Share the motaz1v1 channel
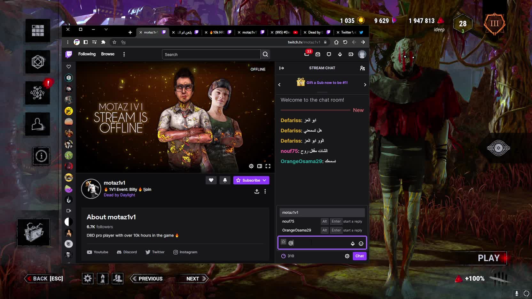 [257, 191]
